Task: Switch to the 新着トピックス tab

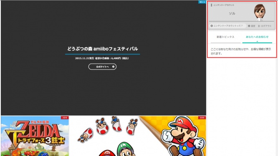Action: pos(225,37)
